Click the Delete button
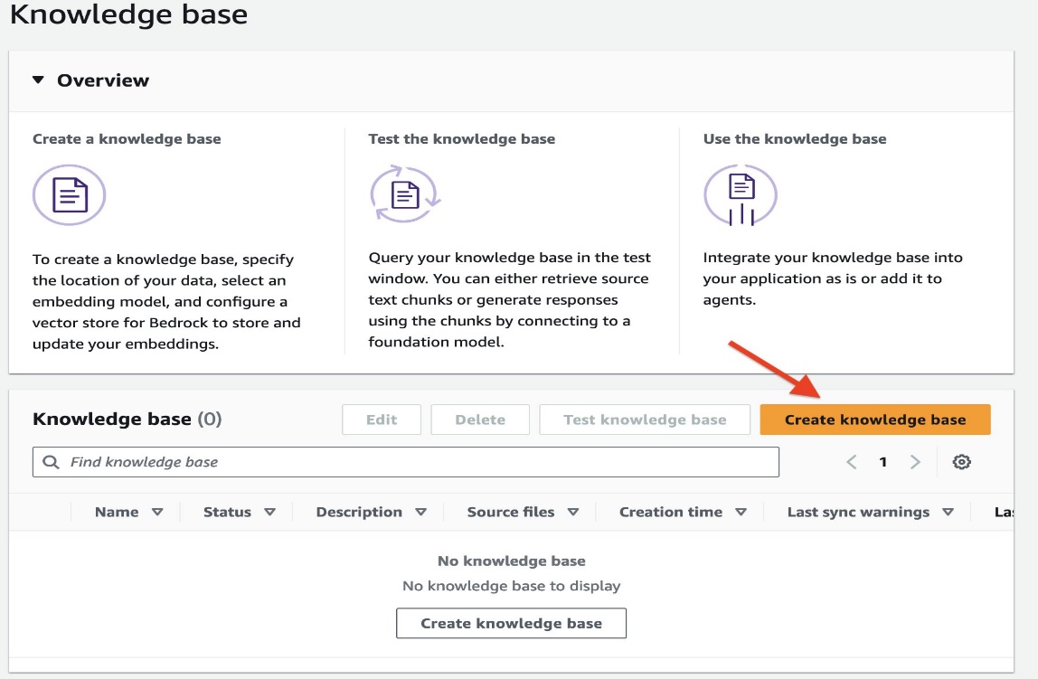Image resolution: width=1038 pixels, height=679 pixels. [480, 420]
